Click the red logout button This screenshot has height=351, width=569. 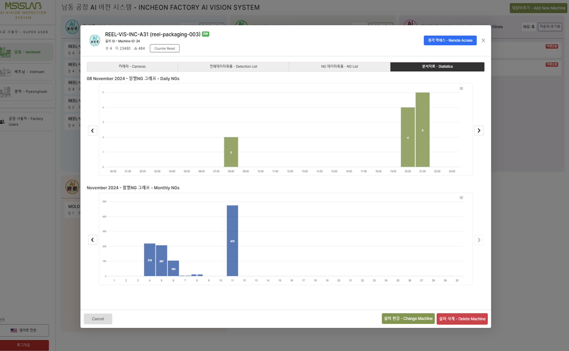tap(24, 345)
